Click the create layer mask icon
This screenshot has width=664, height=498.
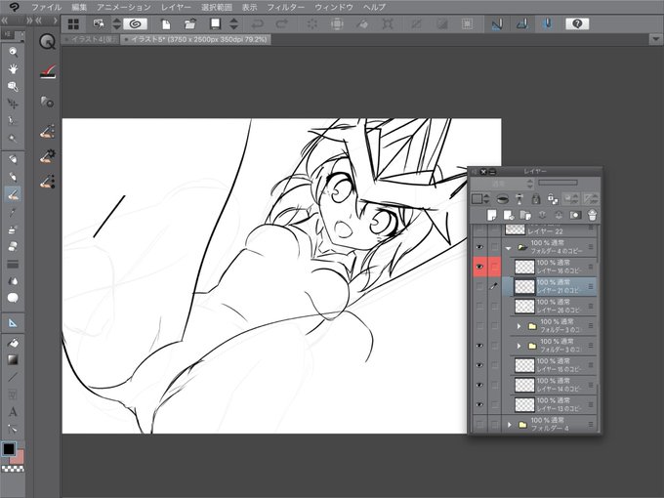click(x=575, y=215)
